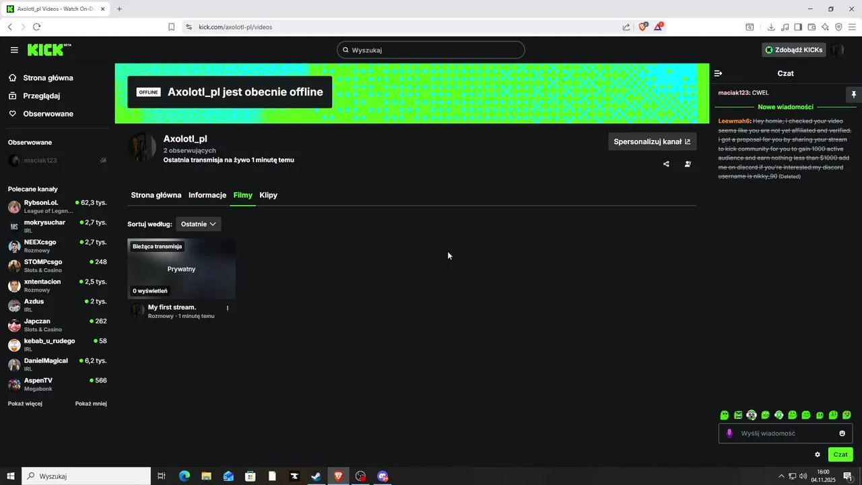
Task: Click the green Czat send button
Action: (840, 455)
